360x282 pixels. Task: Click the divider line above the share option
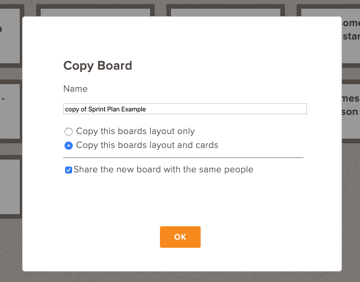click(x=183, y=158)
